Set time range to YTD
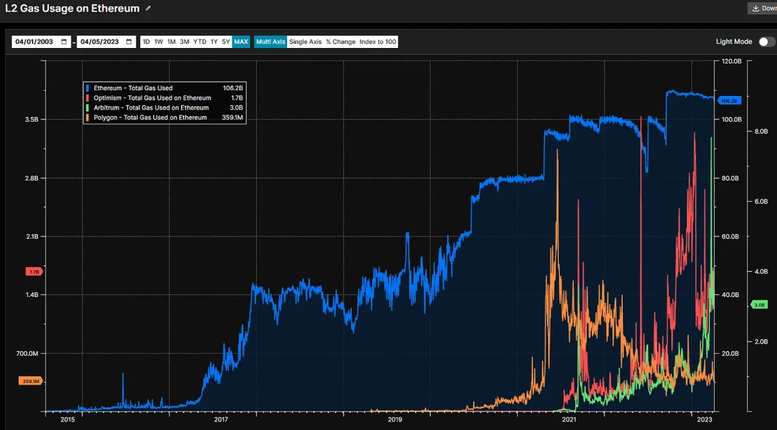The height and width of the screenshot is (430, 777). pyautogui.click(x=200, y=42)
